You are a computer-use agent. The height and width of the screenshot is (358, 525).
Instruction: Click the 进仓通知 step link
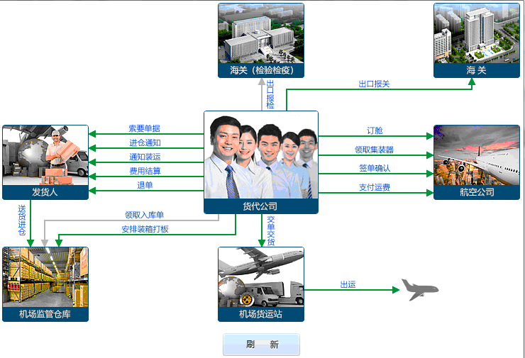coord(145,143)
